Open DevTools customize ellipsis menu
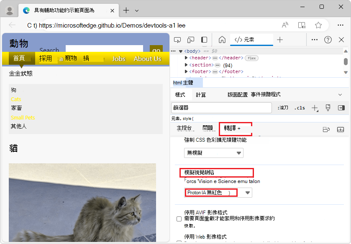 (x=315, y=40)
